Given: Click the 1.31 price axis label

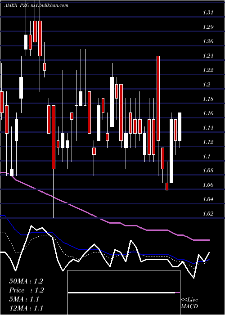Looking at the screenshot, I should coord(208,13).
